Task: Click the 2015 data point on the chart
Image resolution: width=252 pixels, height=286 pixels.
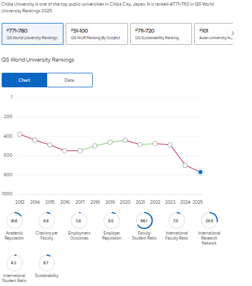Action: pyautogui.click(x=50, y=145)
